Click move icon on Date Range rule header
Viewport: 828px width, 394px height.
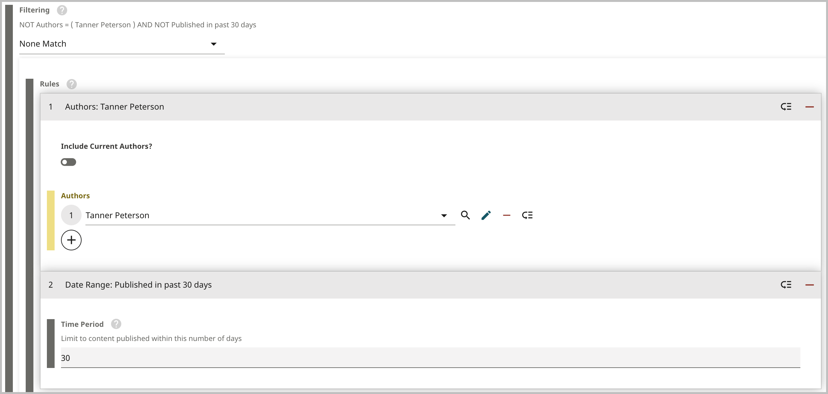[x=786, y=285]
